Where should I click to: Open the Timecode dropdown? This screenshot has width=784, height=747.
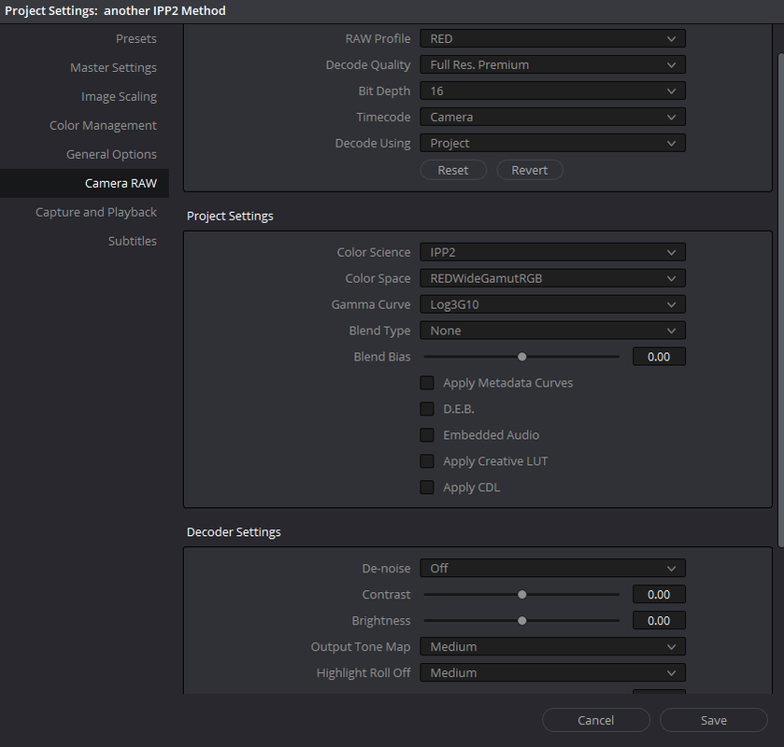click(x=552, y=117)
